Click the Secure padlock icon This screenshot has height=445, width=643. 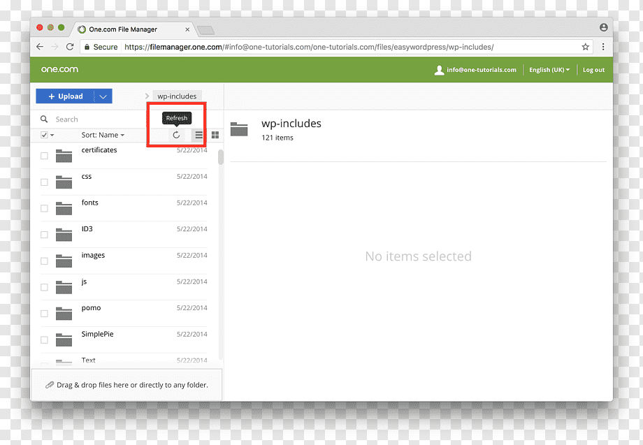87,47
